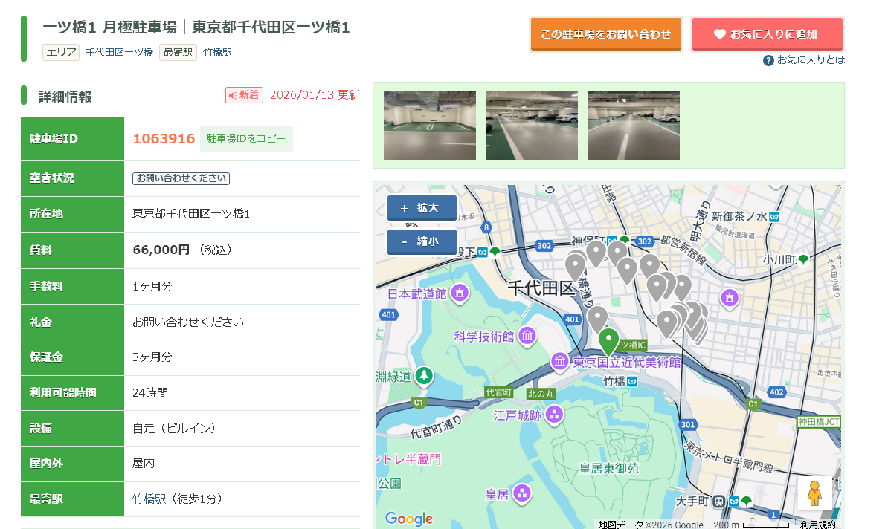
Task: Open the second parking garage photo
Action: coord(531,126)
